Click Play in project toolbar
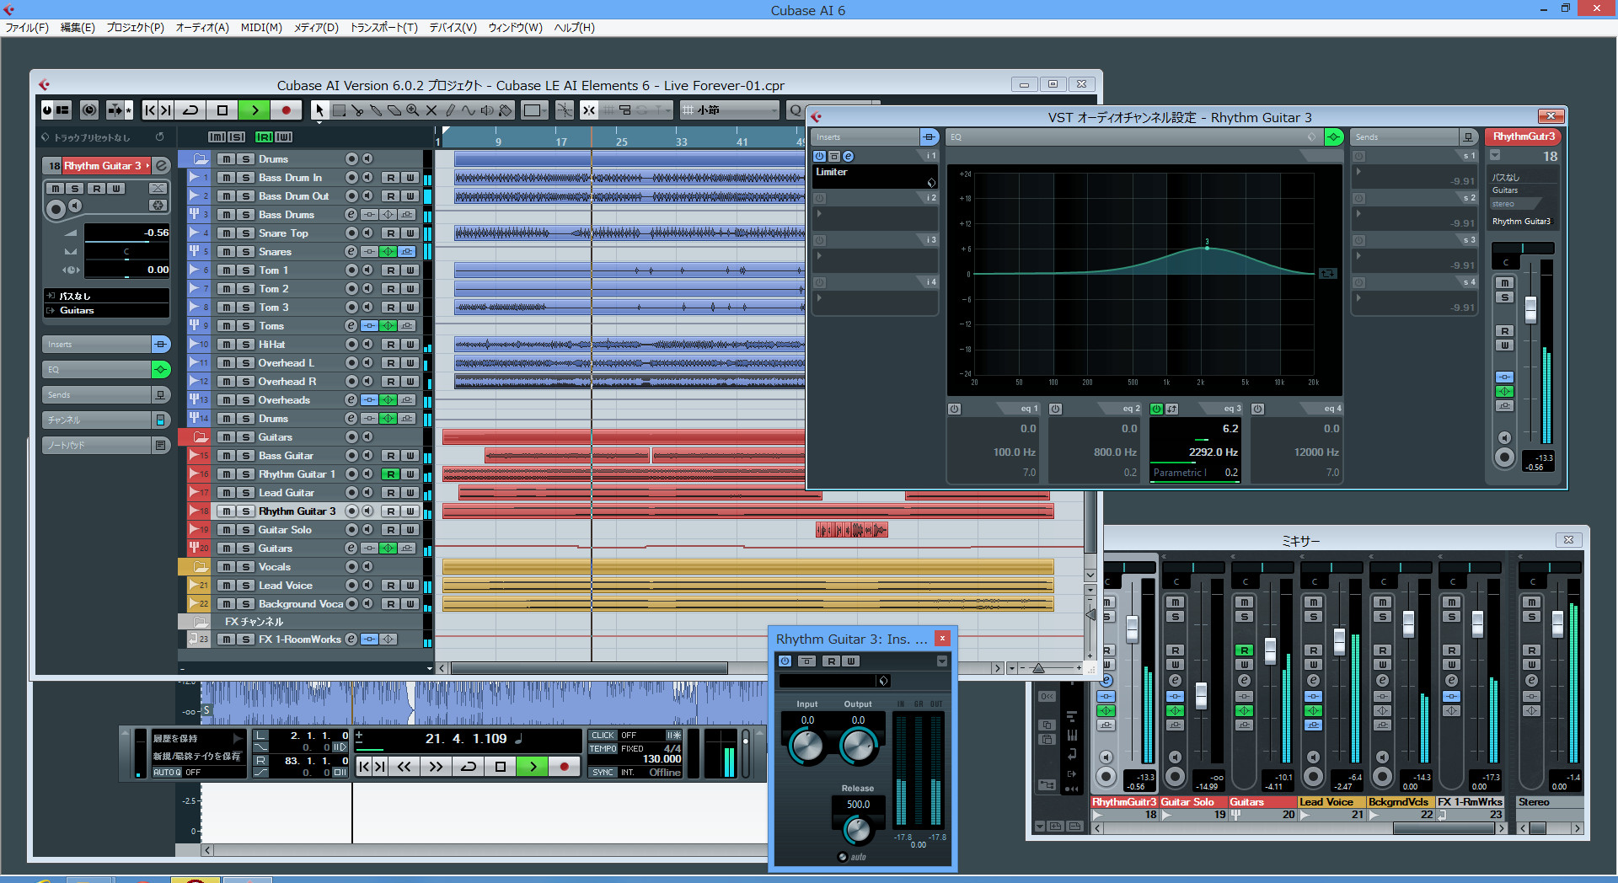The height and width of the screenshot is (883, 1618). 254,110
